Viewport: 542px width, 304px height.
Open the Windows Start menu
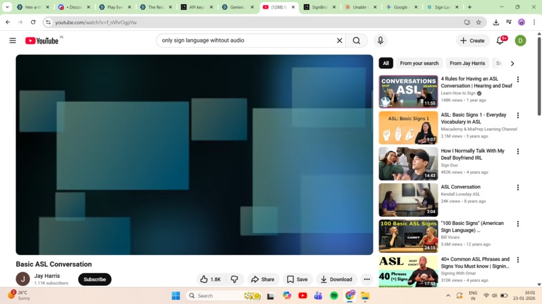pos(176,296)
